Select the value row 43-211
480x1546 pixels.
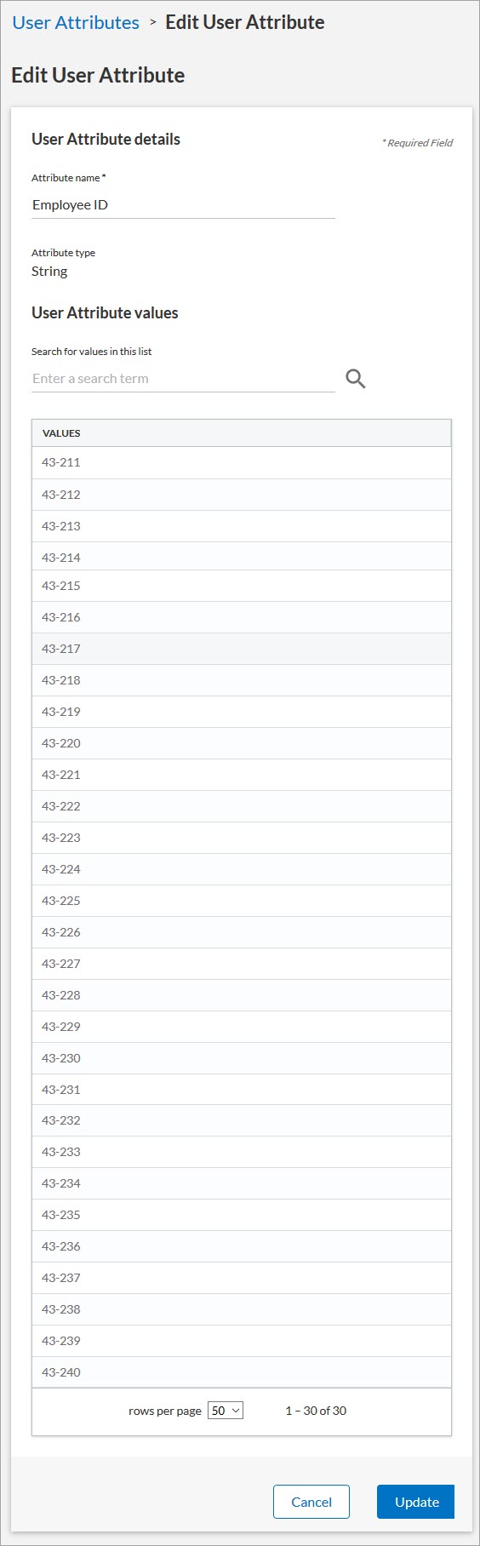click(242, 462)
